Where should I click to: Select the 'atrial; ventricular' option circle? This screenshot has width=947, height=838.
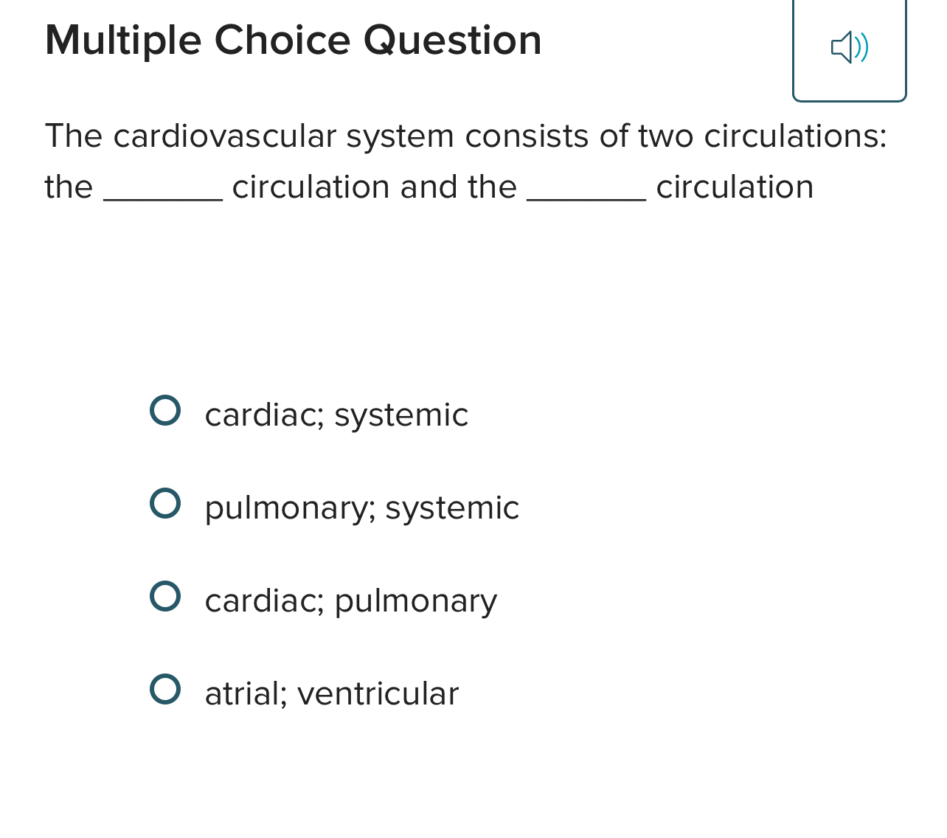(x=165, y=689)
